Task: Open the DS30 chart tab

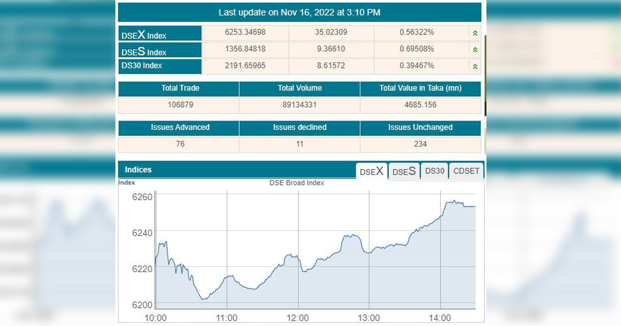Action: 435,171
